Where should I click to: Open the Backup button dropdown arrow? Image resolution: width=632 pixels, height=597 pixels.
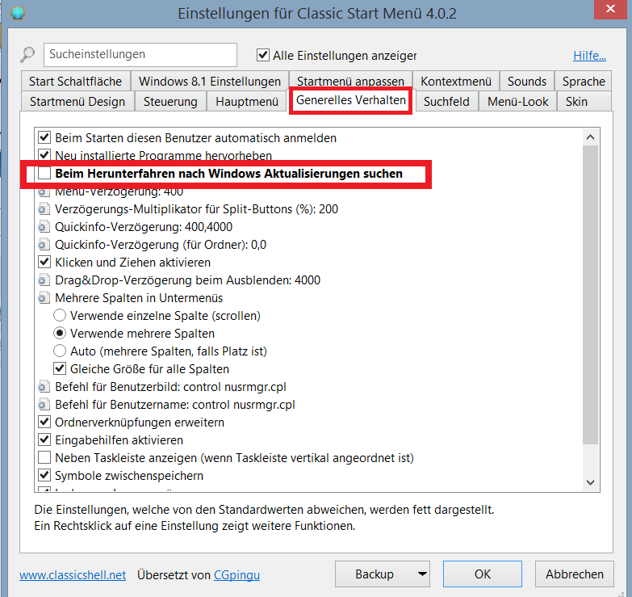coord(422,574)
